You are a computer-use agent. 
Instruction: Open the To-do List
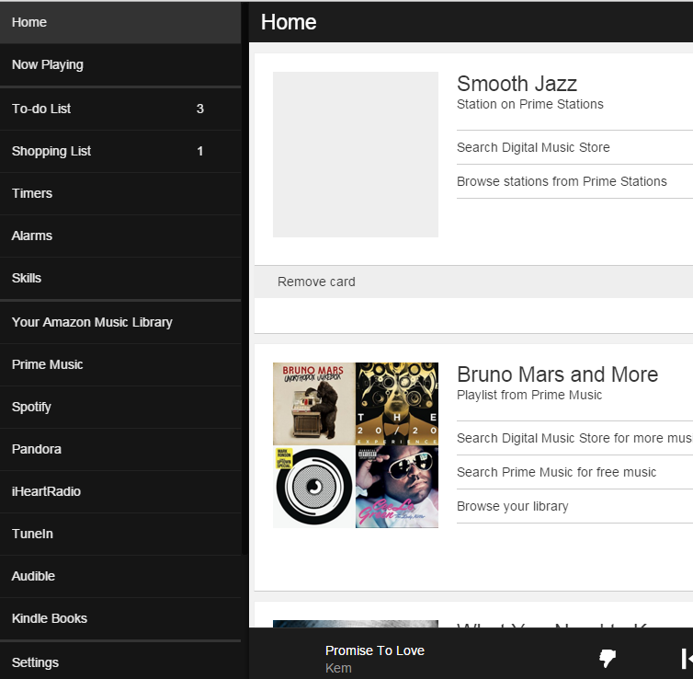click(120, 109)
